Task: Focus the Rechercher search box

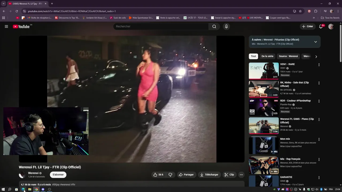Action: pos(161,26)
